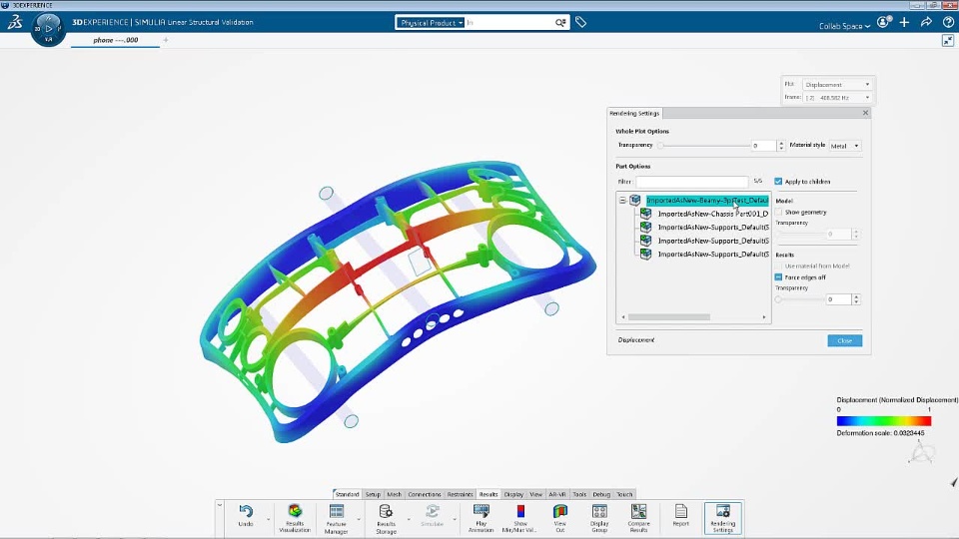
Task: Click the Part Options Filter field
Action: [x=691, y=182]
